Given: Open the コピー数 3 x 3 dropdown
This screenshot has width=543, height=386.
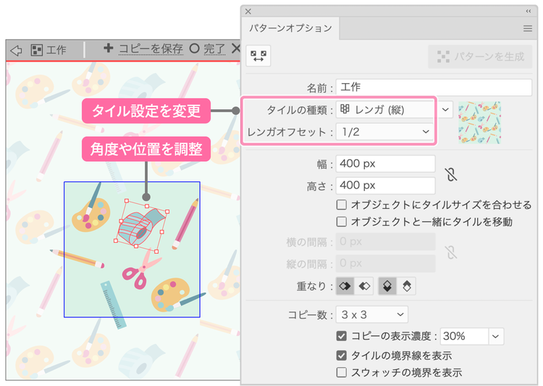Looking at the screenshot, I should tap(372, 314).
